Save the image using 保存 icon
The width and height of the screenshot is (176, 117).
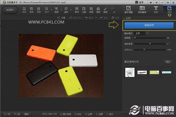pyautogui.click(x=32, y=10)
